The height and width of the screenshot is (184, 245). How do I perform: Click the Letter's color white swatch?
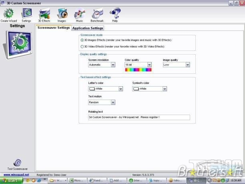coord(92,89)
